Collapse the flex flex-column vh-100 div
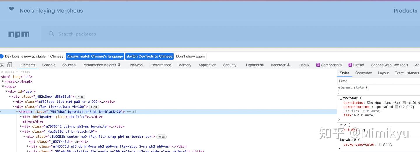 click(13, 107)
